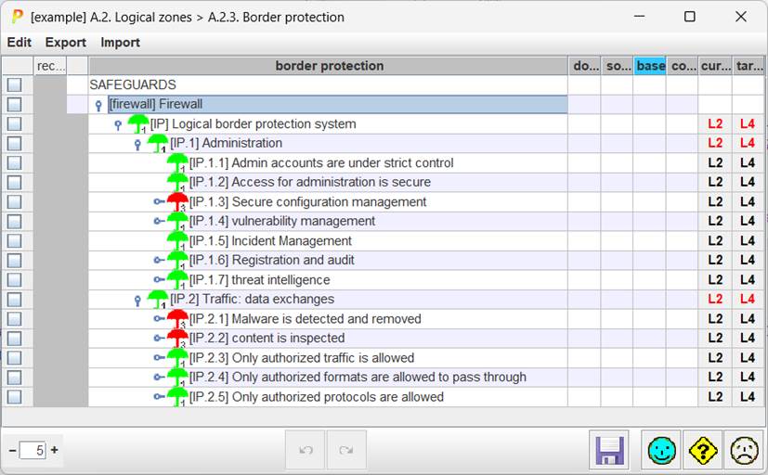Click the green umbrella icon beside [IP] Logical border protection system
768x475 pixels.
[x=138, y=123]
